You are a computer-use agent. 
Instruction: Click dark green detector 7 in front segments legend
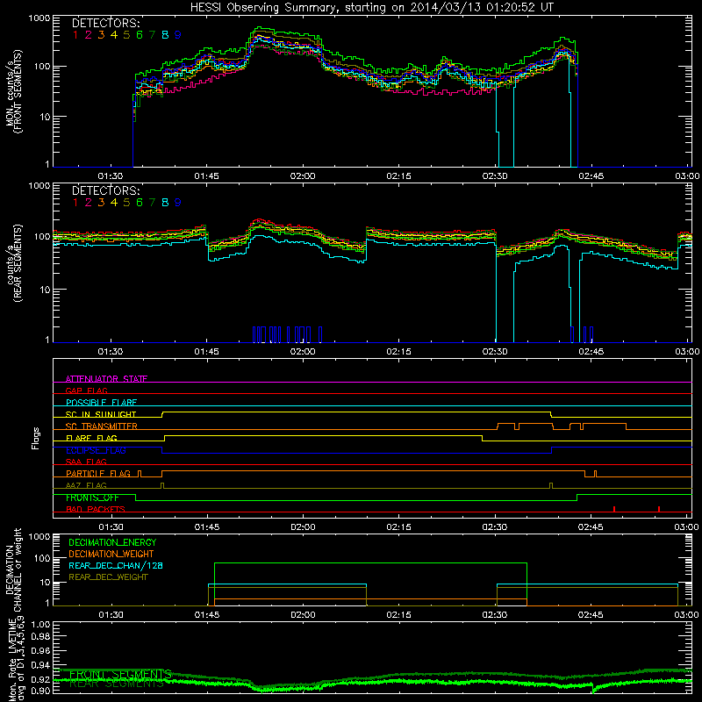152,35
